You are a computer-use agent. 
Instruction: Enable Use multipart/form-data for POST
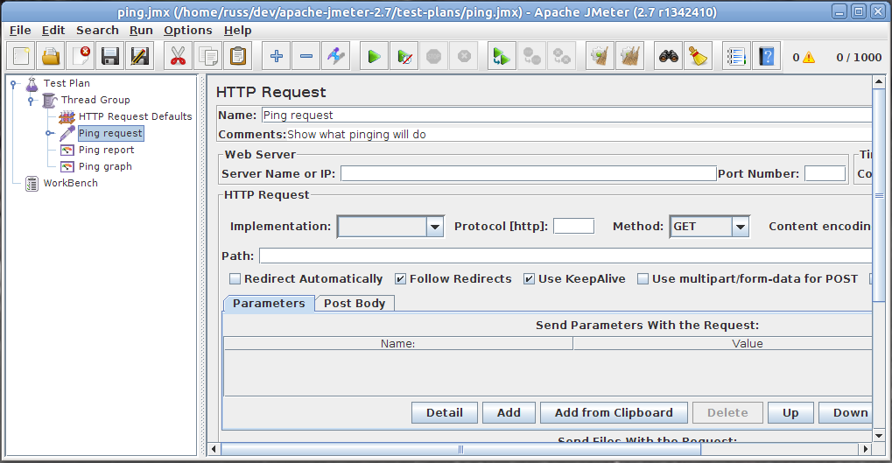pos(643,278)
